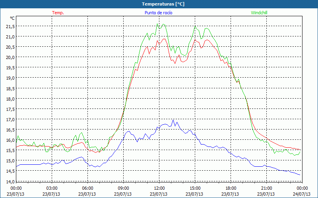The image size is (318, 198).
Task: Click the 18,0 y-axis value
Action: [x=11, y=99]
